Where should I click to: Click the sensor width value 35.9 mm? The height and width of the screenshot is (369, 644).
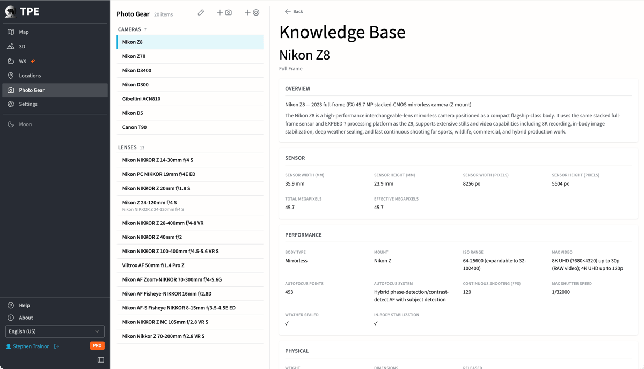pyautogui.click(x=295, y=183)
